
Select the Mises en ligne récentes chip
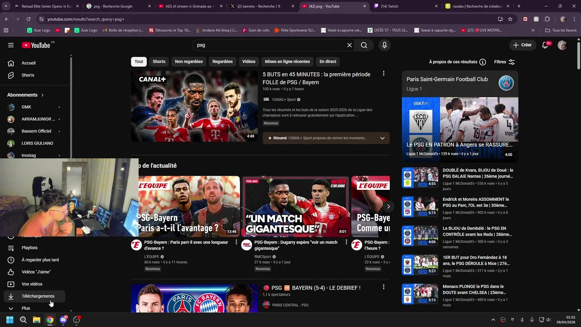pos(287,62)
